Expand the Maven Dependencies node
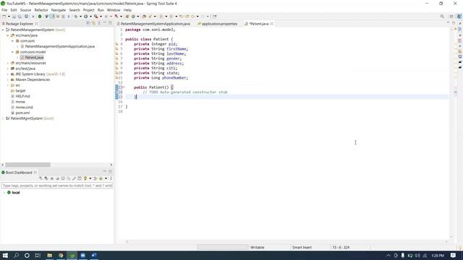 8,79
